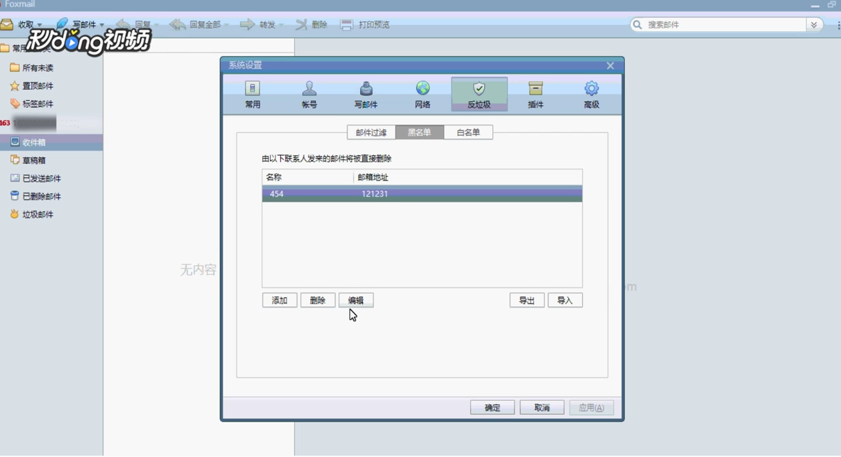Select the 反垃圾 (Anti-spam) settings icon
The height and width of the screenshot is (457, 841).
pos(479,93)
